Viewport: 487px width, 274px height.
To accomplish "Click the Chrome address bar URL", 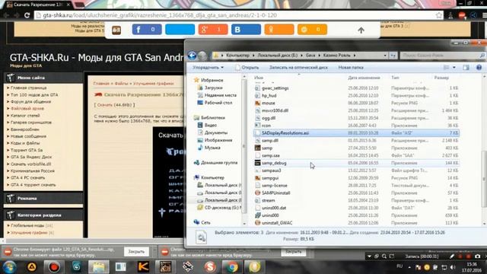I will pyautogui.click(x=160, y=15).
